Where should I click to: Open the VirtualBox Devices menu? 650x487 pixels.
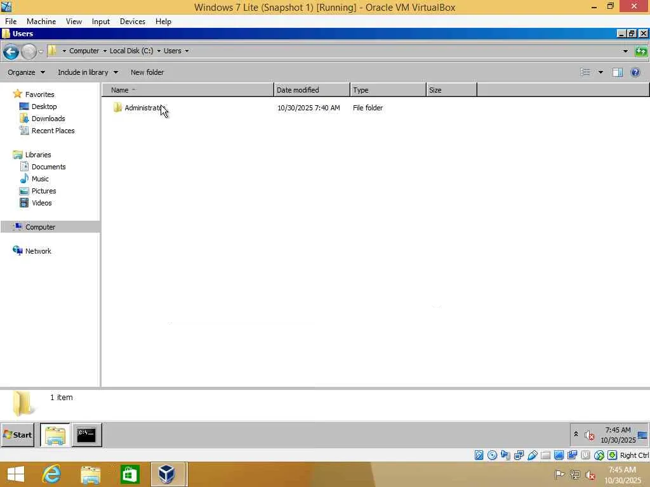[x=132, y=22]
